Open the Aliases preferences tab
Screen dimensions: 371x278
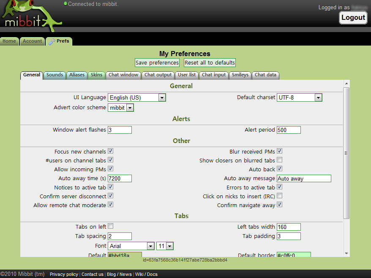77,75
